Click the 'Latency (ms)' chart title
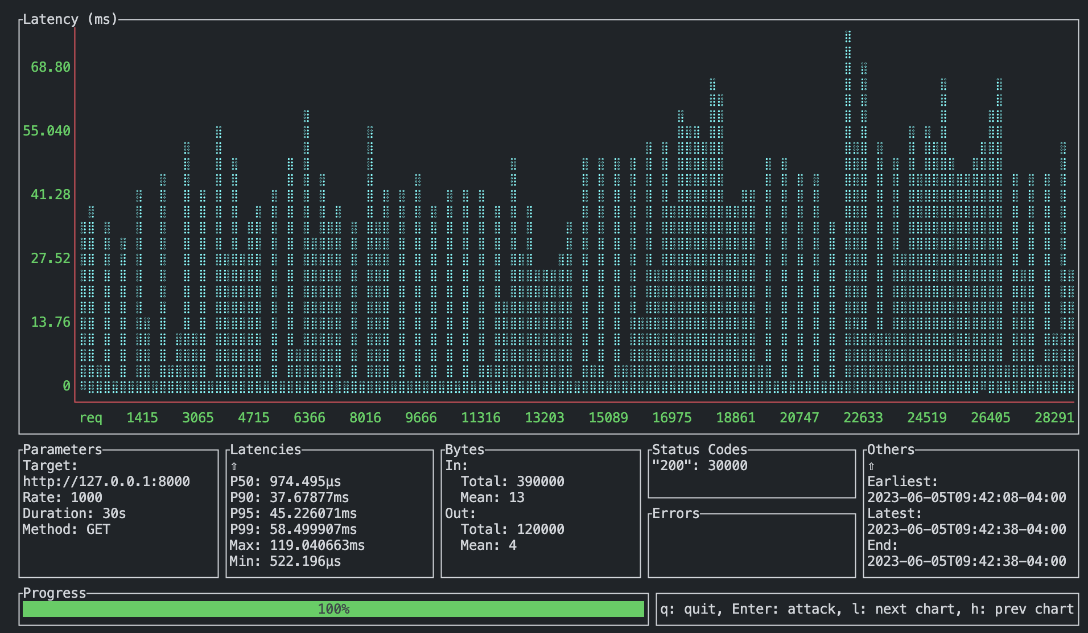This screenshot has height=633, width=1088. point(71,19)
